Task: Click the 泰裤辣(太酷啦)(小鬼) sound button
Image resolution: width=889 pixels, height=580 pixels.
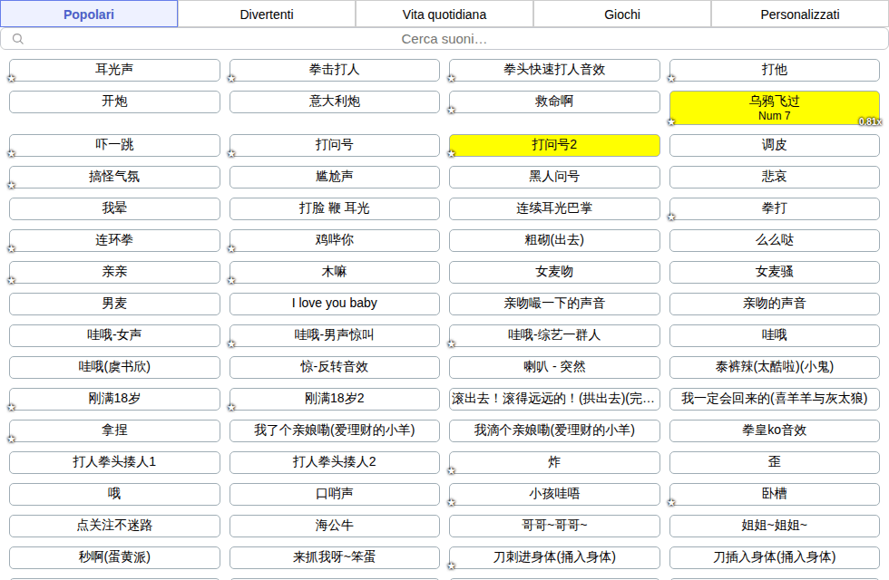Action: 775,367
